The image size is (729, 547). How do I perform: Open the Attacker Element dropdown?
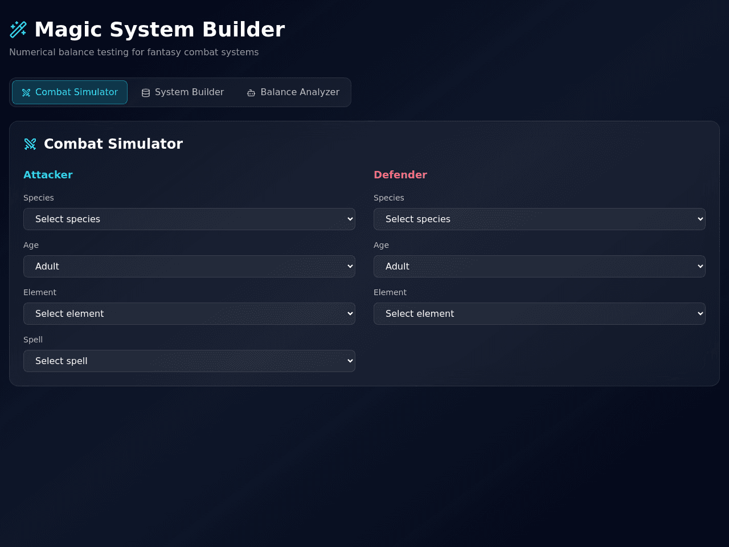tap(189, 314)
